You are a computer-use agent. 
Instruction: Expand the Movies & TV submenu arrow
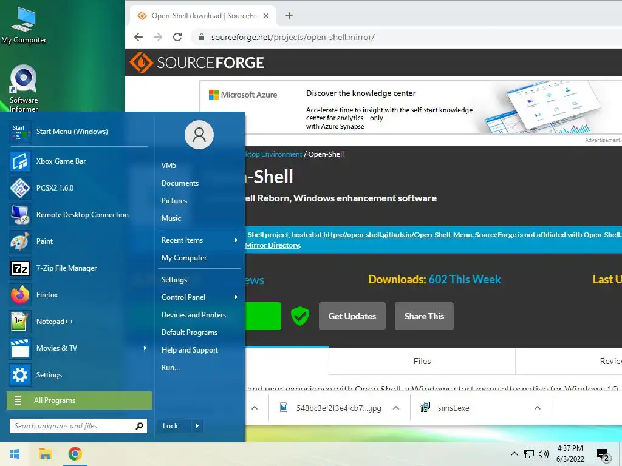(145, 348)
